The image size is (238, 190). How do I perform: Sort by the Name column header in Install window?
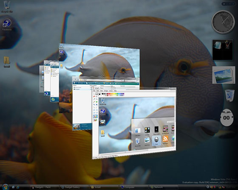[75, 85]
